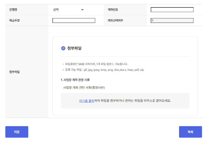Image resolution: width=219 pixels, height=143 pixels.
Task: Click the 통장사본 document description text
Action: (x=84, y=87)
